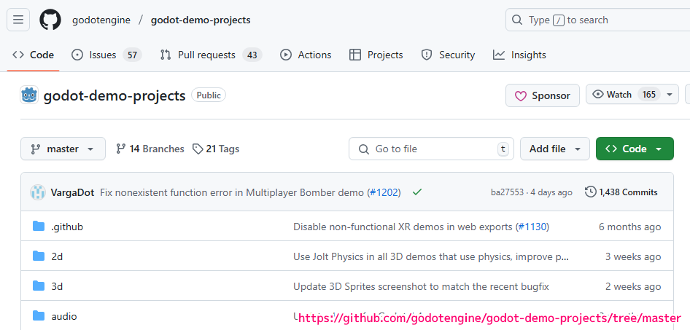The width and height of the screenshot is (690, 330).
Task: Click the Godot repository avatar icon
Action: coord(29,95)
